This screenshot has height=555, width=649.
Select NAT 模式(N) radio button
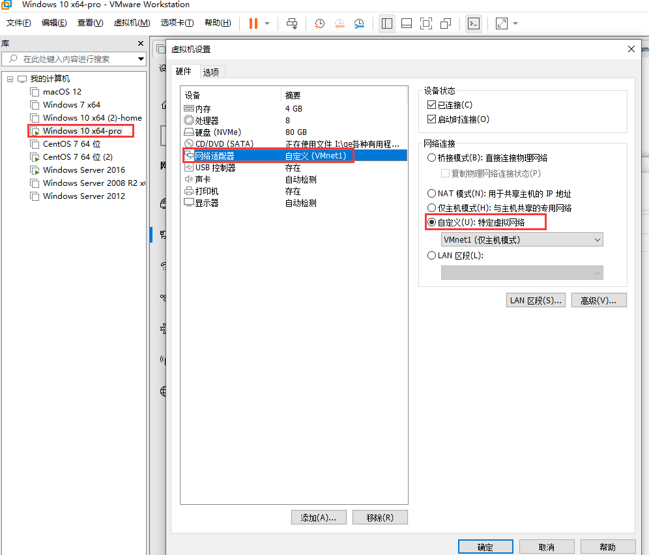(432, 194)
